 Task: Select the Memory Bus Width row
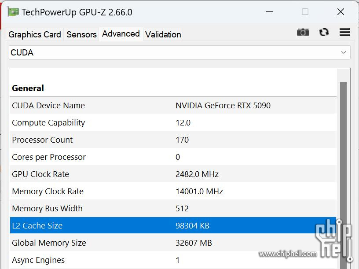(173, 209)
